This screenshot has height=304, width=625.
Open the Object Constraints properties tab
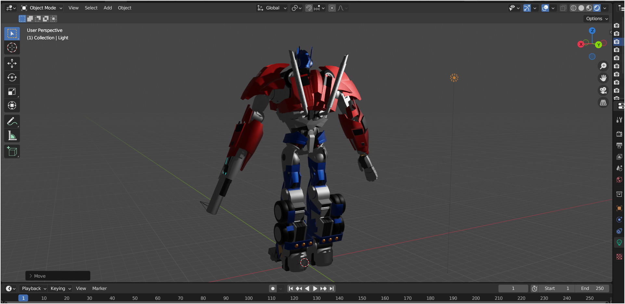(619, 231)
